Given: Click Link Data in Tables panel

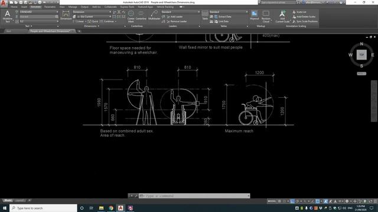Looking at the screenshot, I should click(221, 21).
